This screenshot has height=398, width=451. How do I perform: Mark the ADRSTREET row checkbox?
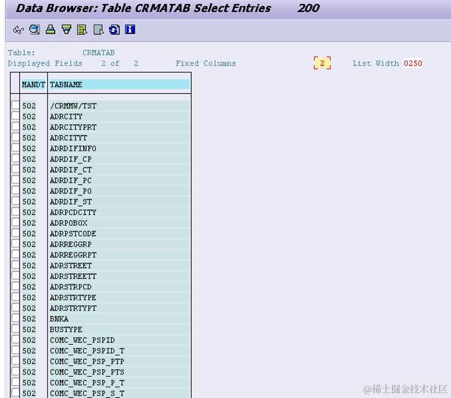[15, 264]
